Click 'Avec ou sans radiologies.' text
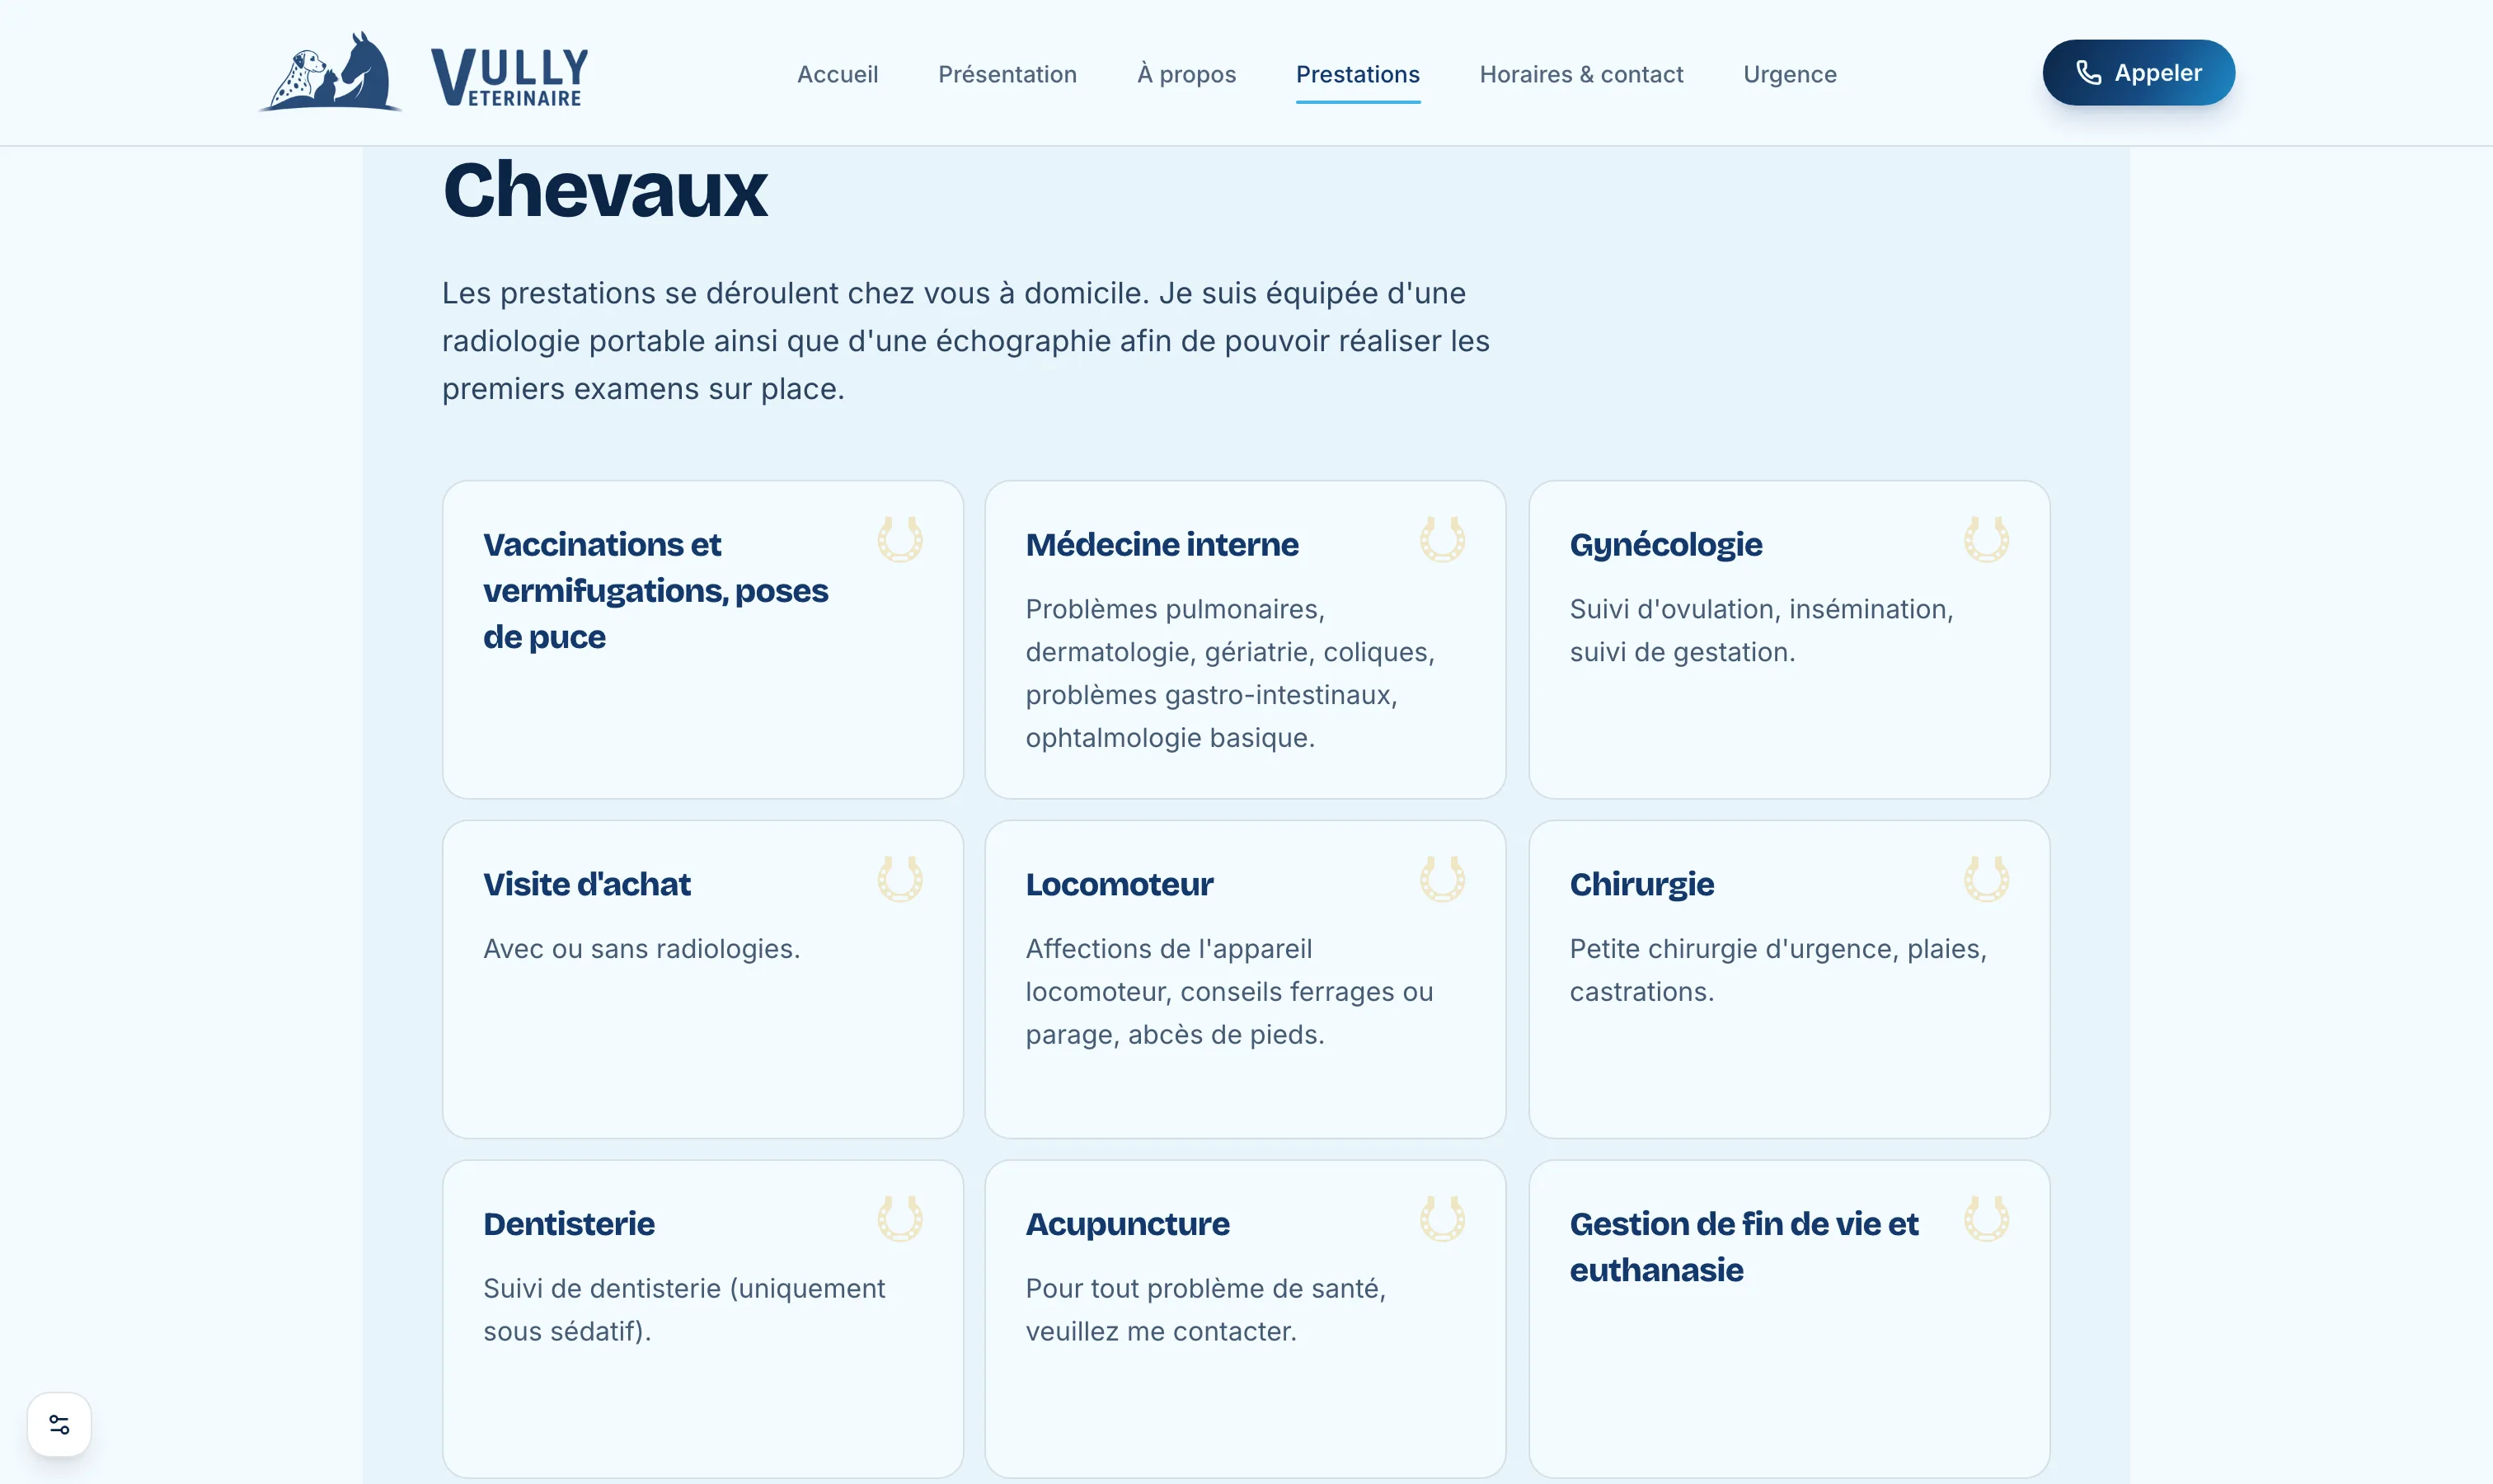Viewport: 2493px width, 1484px height. pos(641,949)
